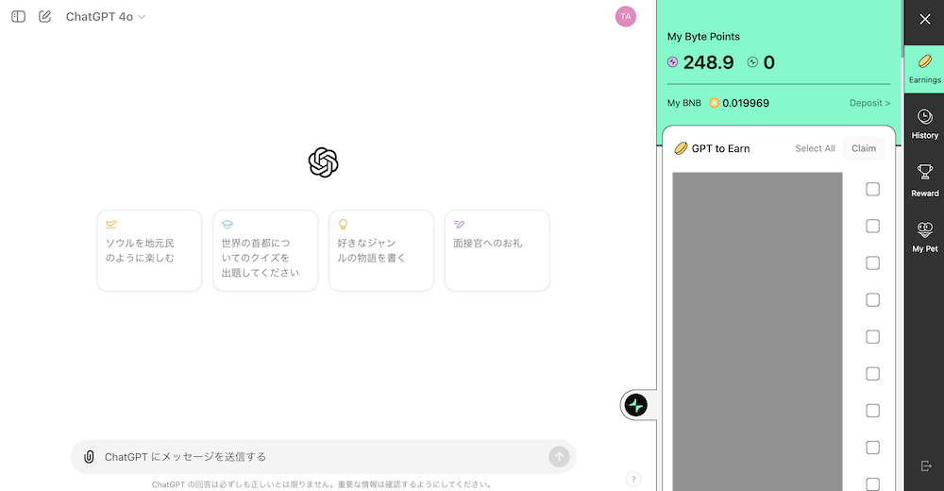This screenshot has height=491, width=944.
Task: Click the second points icon beside 0
Action: [752, 61]
